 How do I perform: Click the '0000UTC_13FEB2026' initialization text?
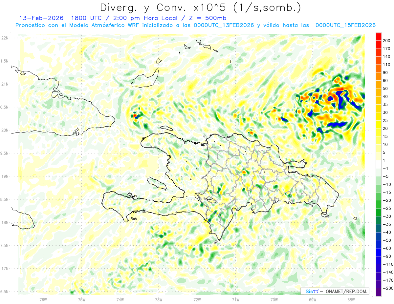pyautogui.click(x=224, y=25)
